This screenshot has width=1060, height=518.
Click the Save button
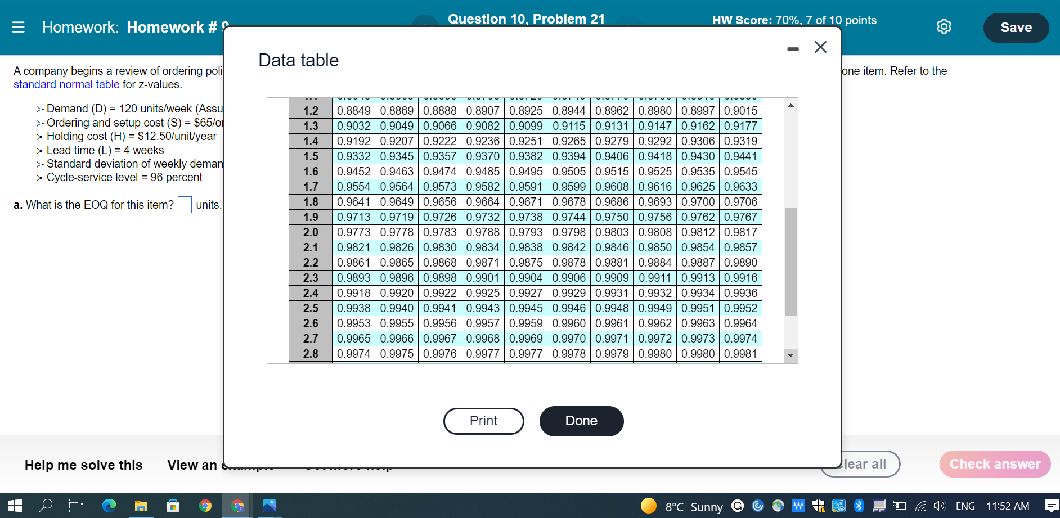tap(1016, 27)
